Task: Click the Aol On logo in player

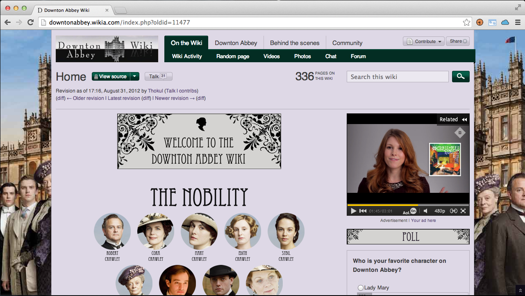Action: tap(410, 211)
